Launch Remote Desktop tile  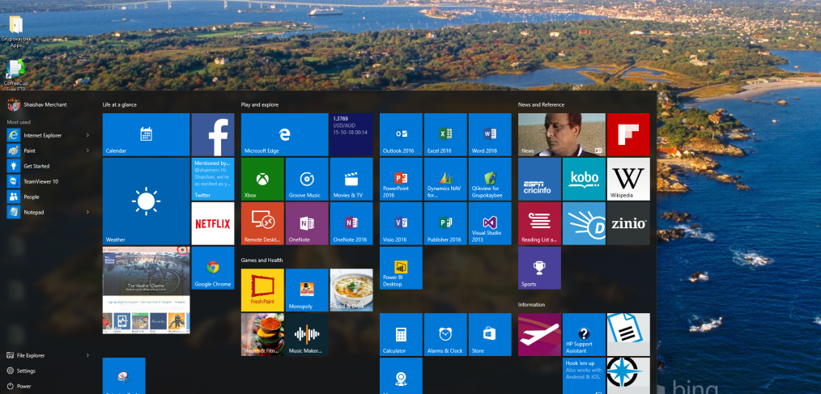pos(262,223)
